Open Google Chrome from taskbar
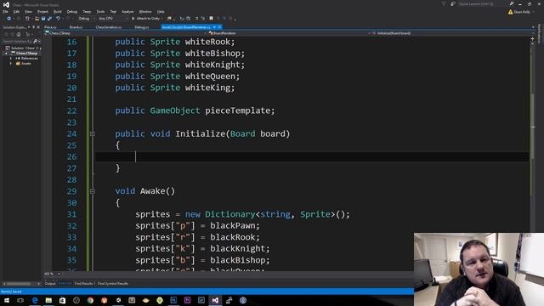This screenshot has height=306, width=544. (x=90, y=300)
